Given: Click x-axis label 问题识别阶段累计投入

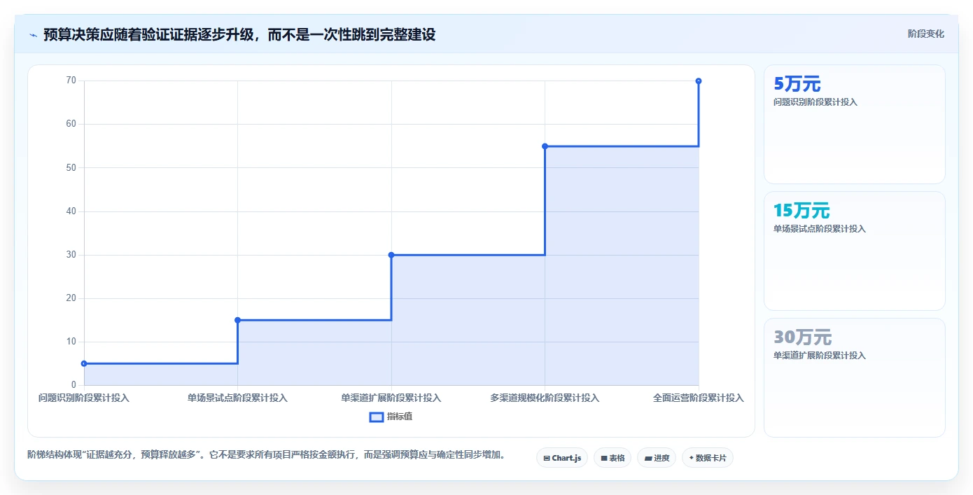Looking at the screenshot, I should [84, 398].
